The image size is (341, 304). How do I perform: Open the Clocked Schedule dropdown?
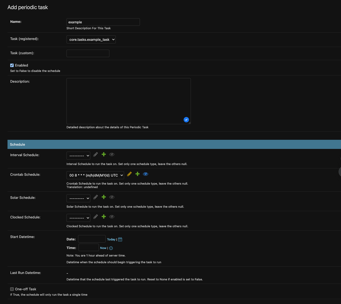[x=78, y=218]
